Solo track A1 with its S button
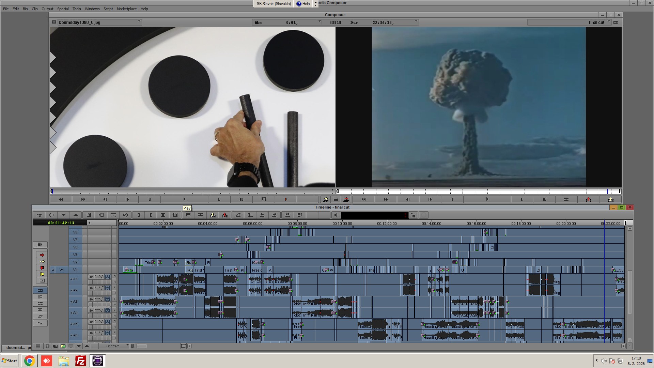Image resolution: width=654 pixels, height=368 pixels. [x=114, y=276]
